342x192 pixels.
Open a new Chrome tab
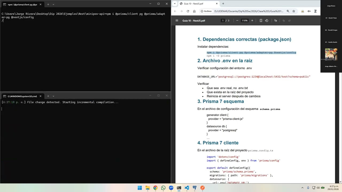click(223, 4)
